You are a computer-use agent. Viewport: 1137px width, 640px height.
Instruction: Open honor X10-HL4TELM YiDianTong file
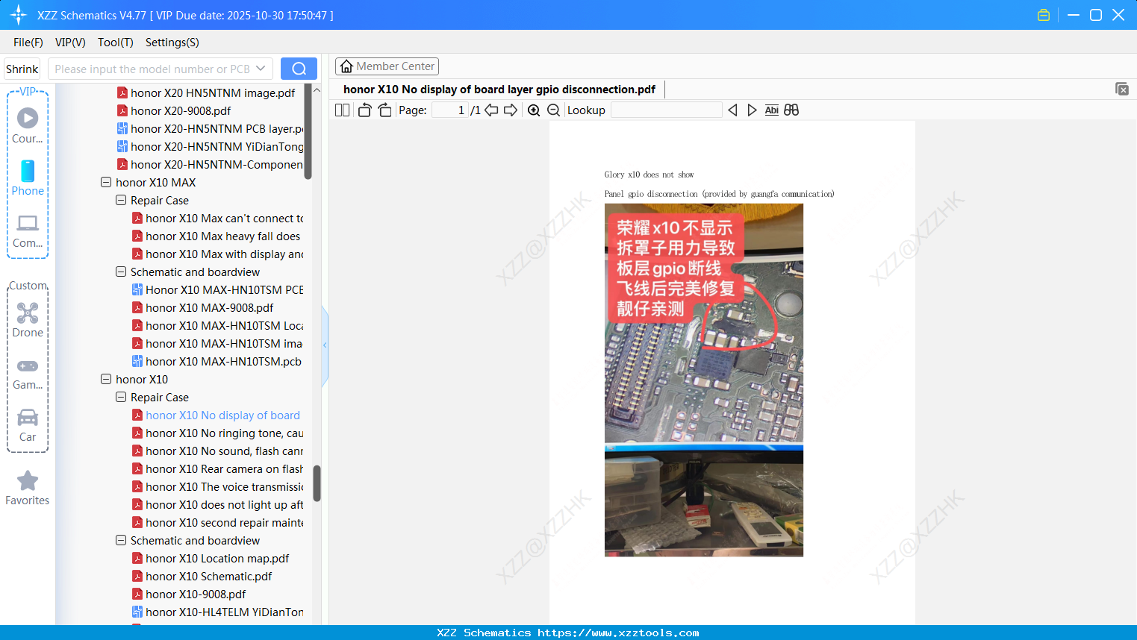pyautogui.click(x=218, y=612)
